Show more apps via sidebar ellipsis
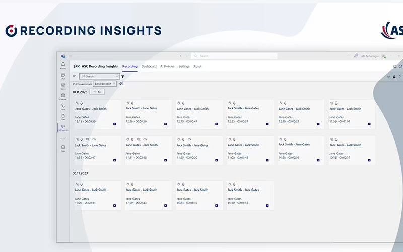Screen dimensions: 403x252 coord(63,138)
